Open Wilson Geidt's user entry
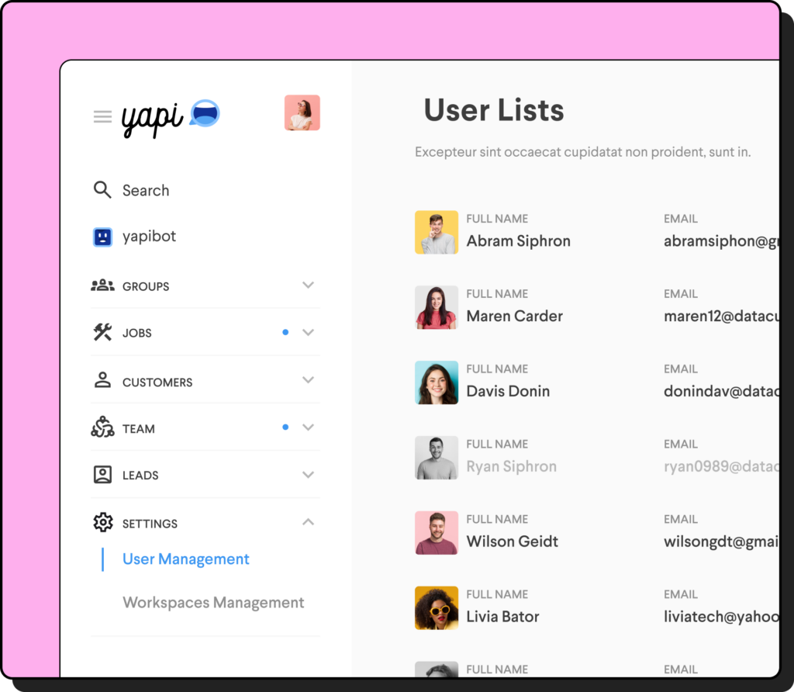The image size is (794, 692). [x=512, y=541]
